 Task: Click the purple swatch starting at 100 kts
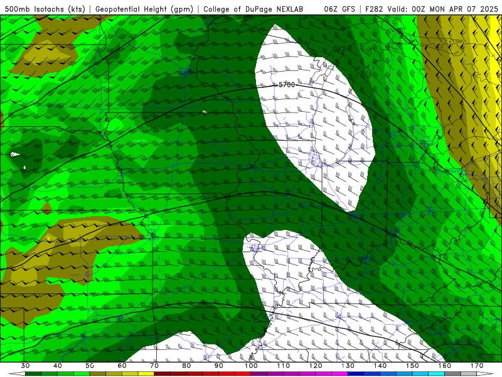tap(259, 374)
